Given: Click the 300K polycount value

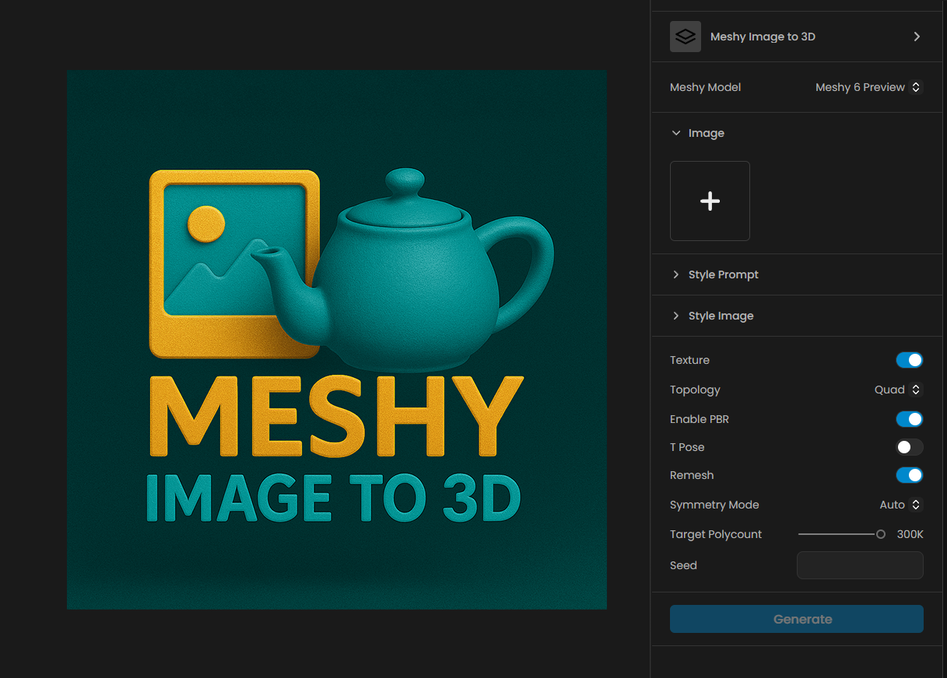Looking at the screenshot, I should [910, 534].
